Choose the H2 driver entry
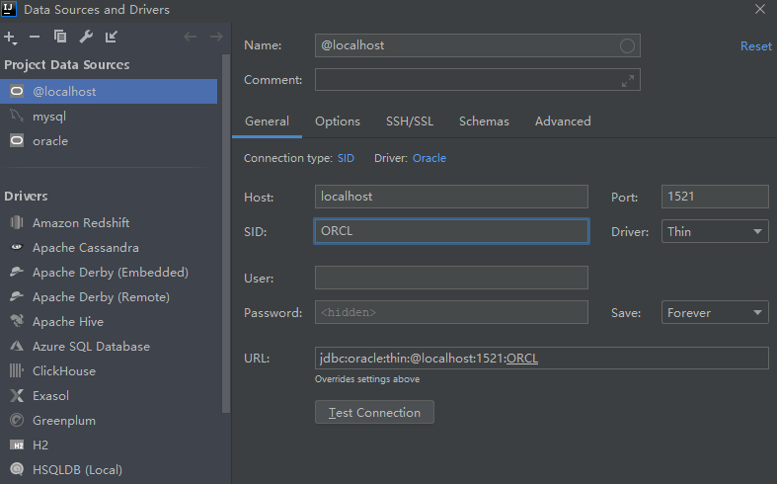The width and height of the screenshot is (777, 484). (40, 445)
